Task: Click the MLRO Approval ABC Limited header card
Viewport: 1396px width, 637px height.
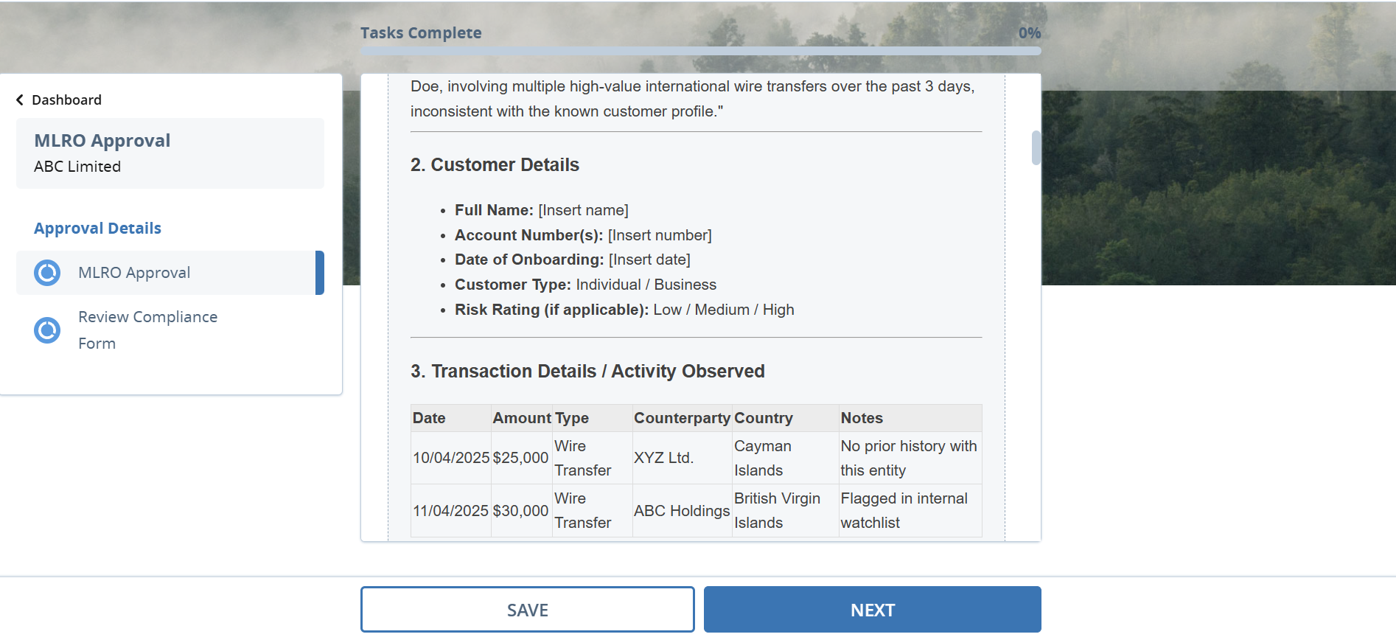Action: 170,153
